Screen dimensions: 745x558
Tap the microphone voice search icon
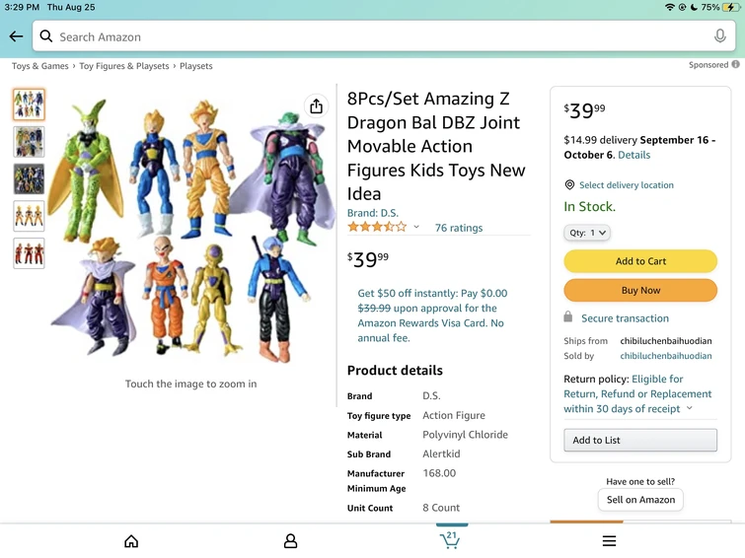click(x=719, y=36)
